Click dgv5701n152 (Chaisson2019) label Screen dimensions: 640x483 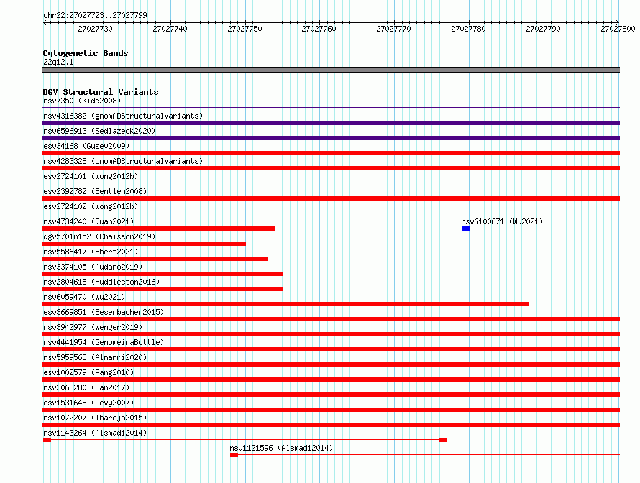(x=99, y=236)
